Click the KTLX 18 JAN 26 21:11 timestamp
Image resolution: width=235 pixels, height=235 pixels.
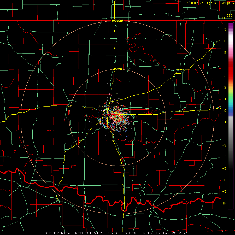(167, 233)
